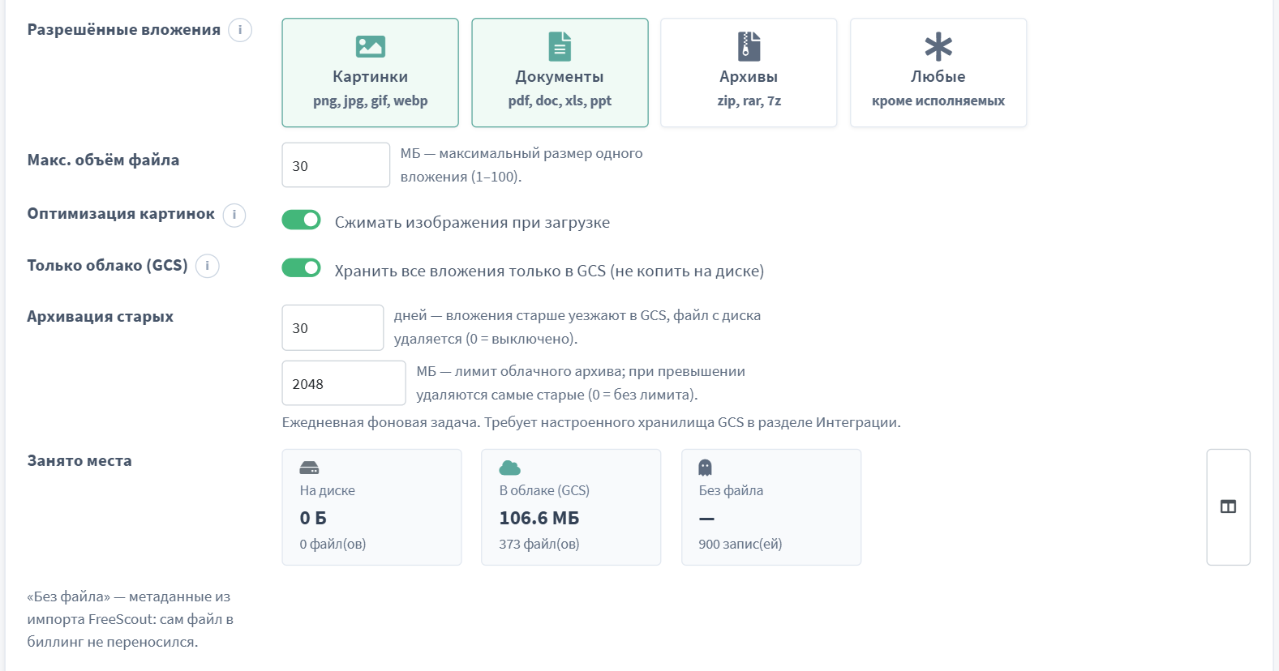Focus the Макс. объём файла input field
Image resolution: width=1279 pixels, height=671 pixels.
click(336, 165)
